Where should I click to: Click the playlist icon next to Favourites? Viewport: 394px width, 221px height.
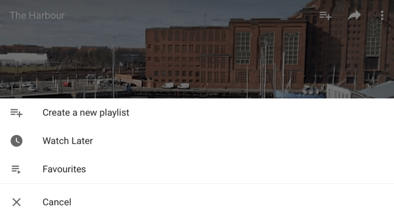coord(16,169)
